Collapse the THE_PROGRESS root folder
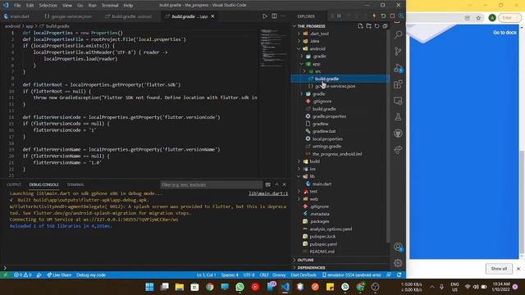 pyautogui.click(x=294, y=26)
